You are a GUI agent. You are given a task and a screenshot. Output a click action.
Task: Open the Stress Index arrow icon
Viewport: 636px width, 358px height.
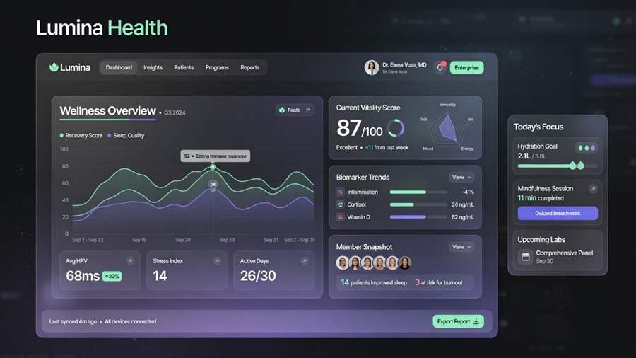click(217, 261)
